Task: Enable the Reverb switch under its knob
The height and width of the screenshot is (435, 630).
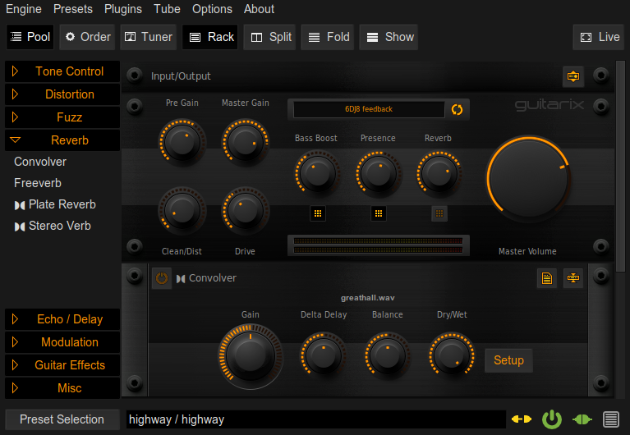Action: [439, 213]
